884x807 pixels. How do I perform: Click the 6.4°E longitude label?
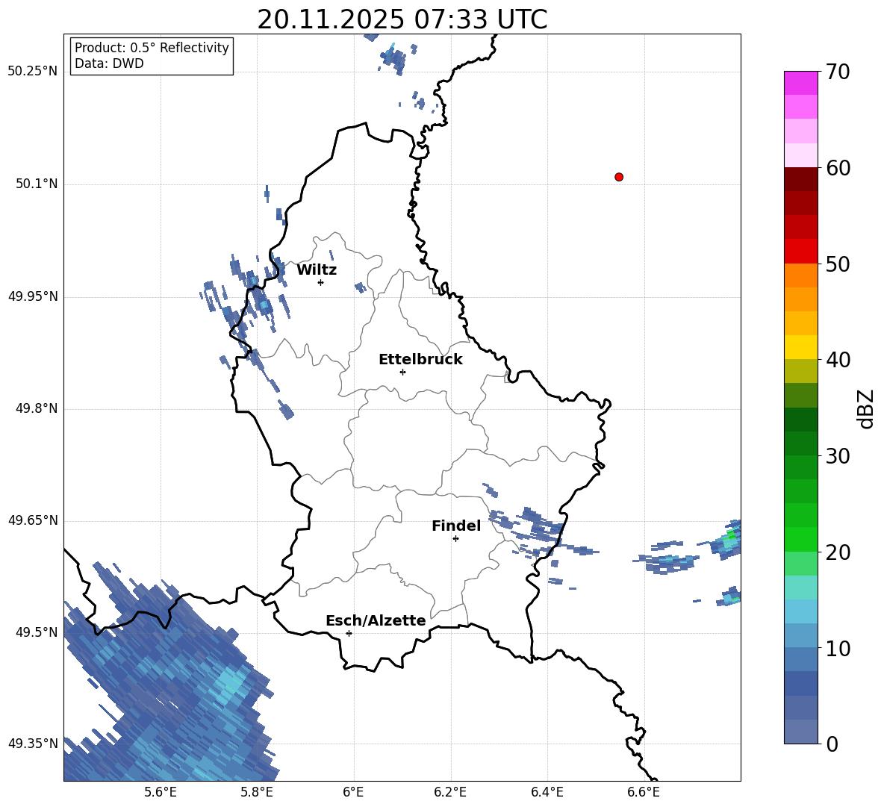pos(547,792)
